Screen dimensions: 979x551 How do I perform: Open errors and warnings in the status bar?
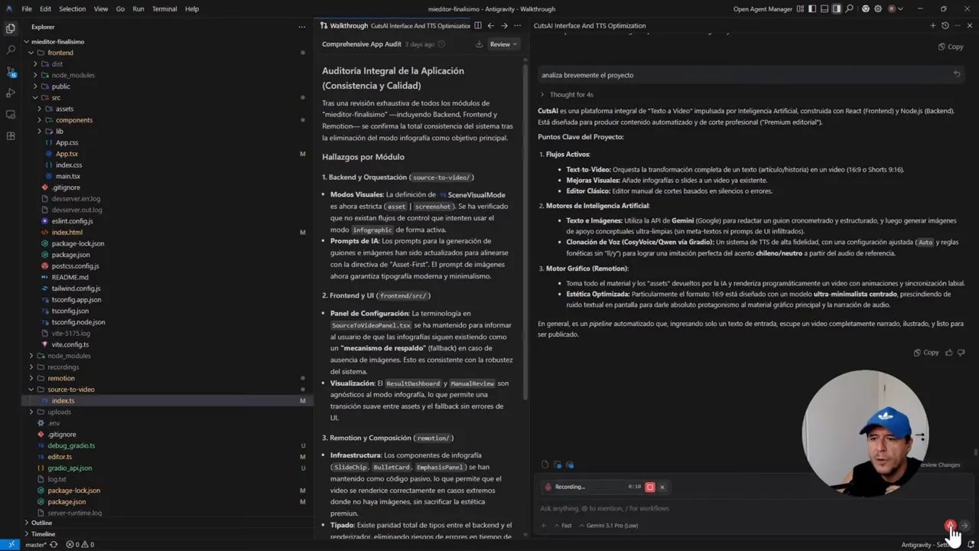click(80, 545)
